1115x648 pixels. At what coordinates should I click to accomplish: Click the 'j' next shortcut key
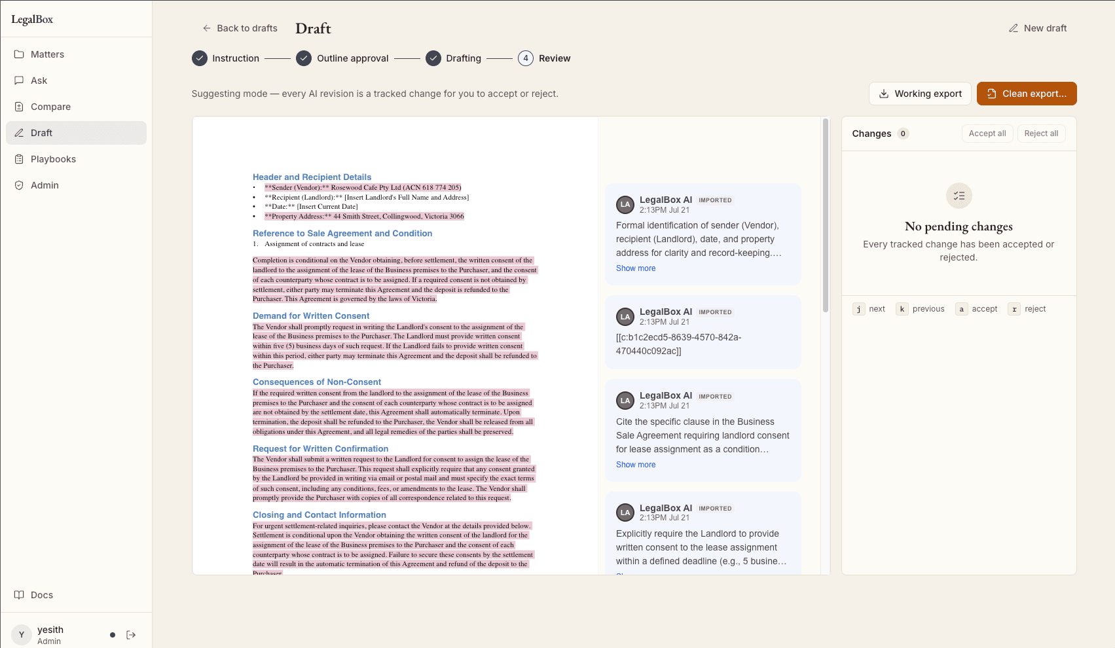click(858, 309)
